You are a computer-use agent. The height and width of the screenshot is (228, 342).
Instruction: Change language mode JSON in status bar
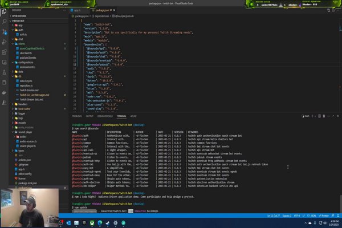click(312, 215)
